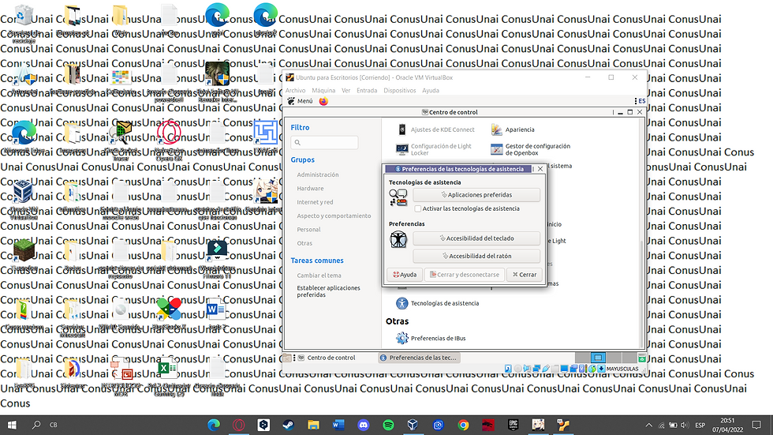Open Preferencias de IBus gear icon
Screen dimensions: 773x435
pyautogui.click(x=402, y=339)
